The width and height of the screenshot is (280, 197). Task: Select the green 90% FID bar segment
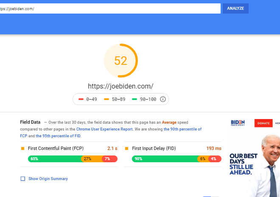165,159
